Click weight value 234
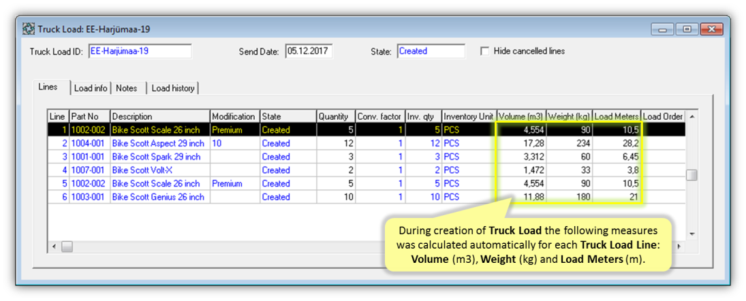 [x=569, y=143]
